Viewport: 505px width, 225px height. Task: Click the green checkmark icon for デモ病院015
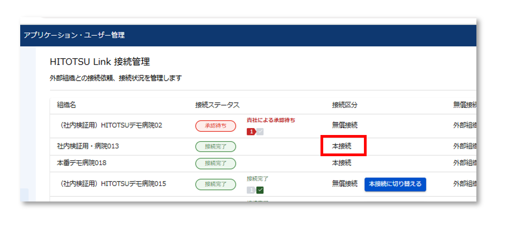click(x=260, y=190)
